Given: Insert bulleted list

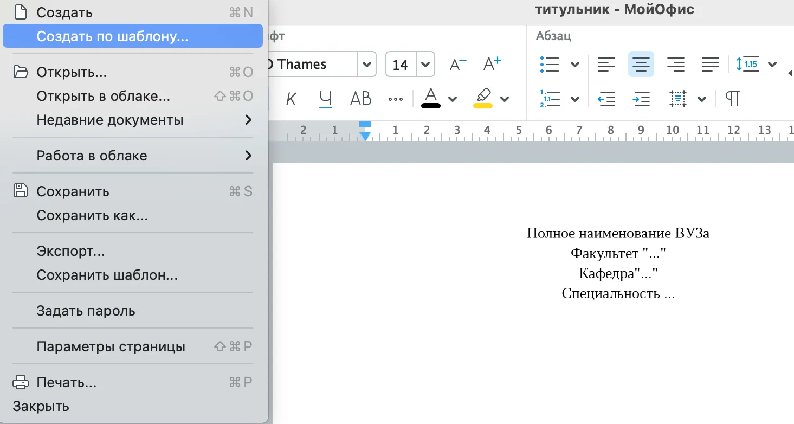Looking at the screenshot, I should (x=550, y=65).
